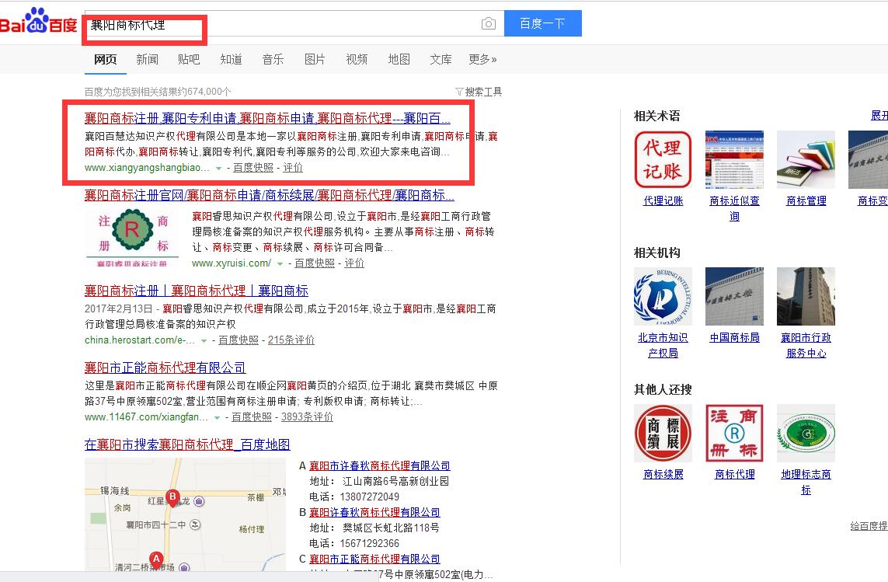This screenshot has width=888, height=582.
Task: Switch to the 视频 tab
Action: 357,59
